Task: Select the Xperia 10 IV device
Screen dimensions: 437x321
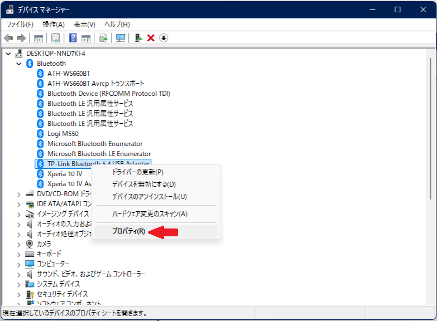Action: pyautogui.click(x=65, y=174)
